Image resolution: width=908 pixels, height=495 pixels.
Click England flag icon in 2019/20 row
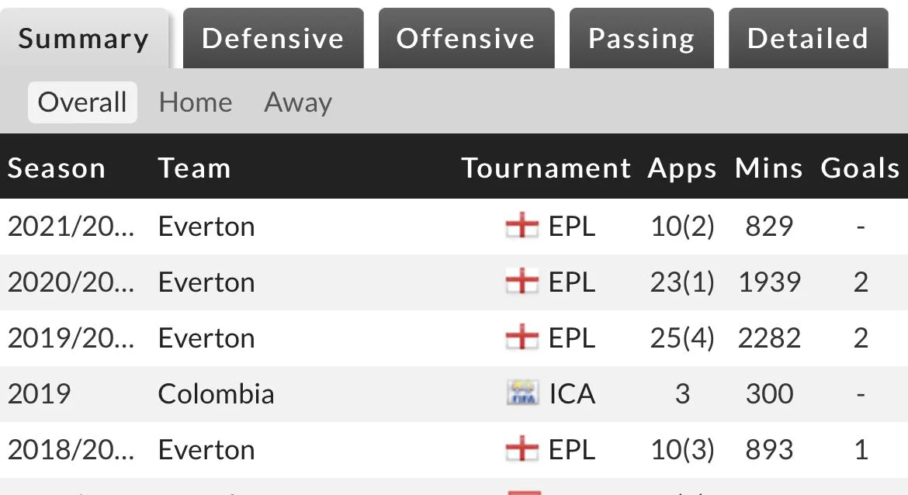point(521,338)
